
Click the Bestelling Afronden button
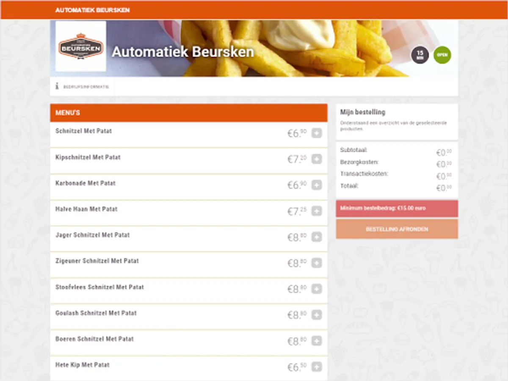(397, 229)
